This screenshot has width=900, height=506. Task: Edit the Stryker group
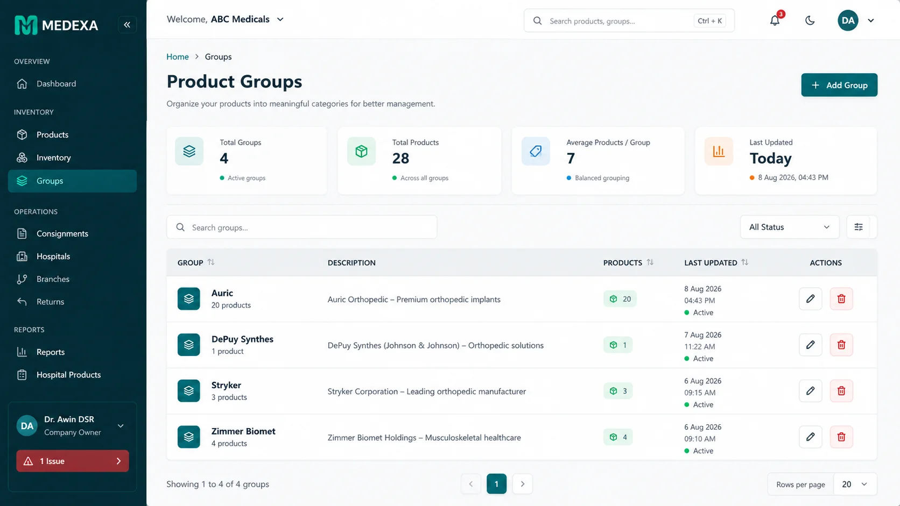810,391
